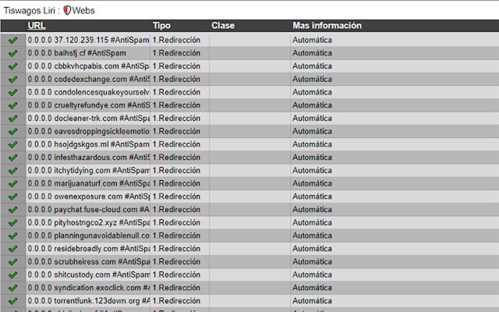
Task: Click the empty Clase cell for residebroadly.com
Action: (x=249, y=248)
